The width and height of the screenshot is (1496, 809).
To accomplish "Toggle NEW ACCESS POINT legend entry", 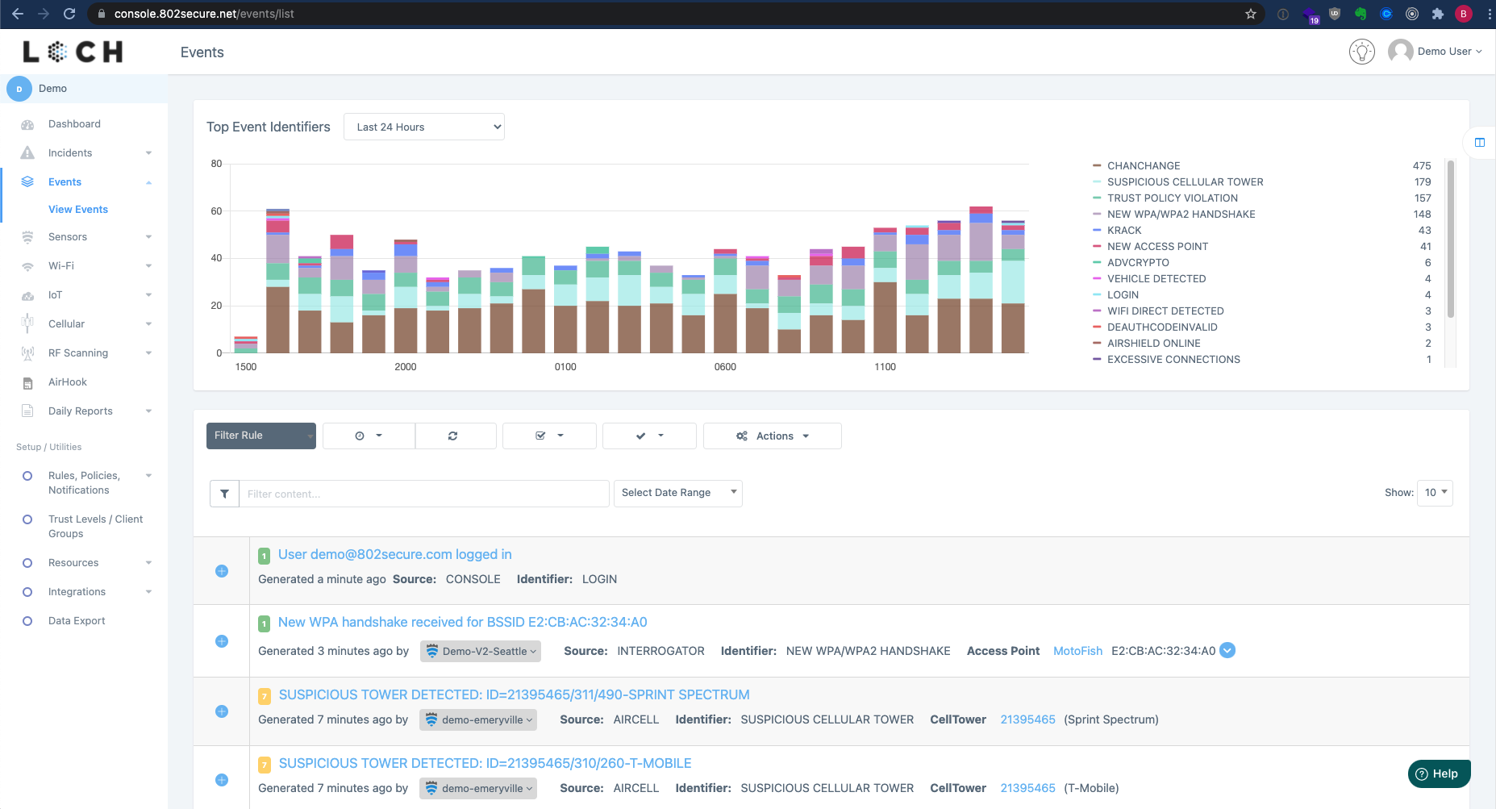I will click(x=1157, y=246).
